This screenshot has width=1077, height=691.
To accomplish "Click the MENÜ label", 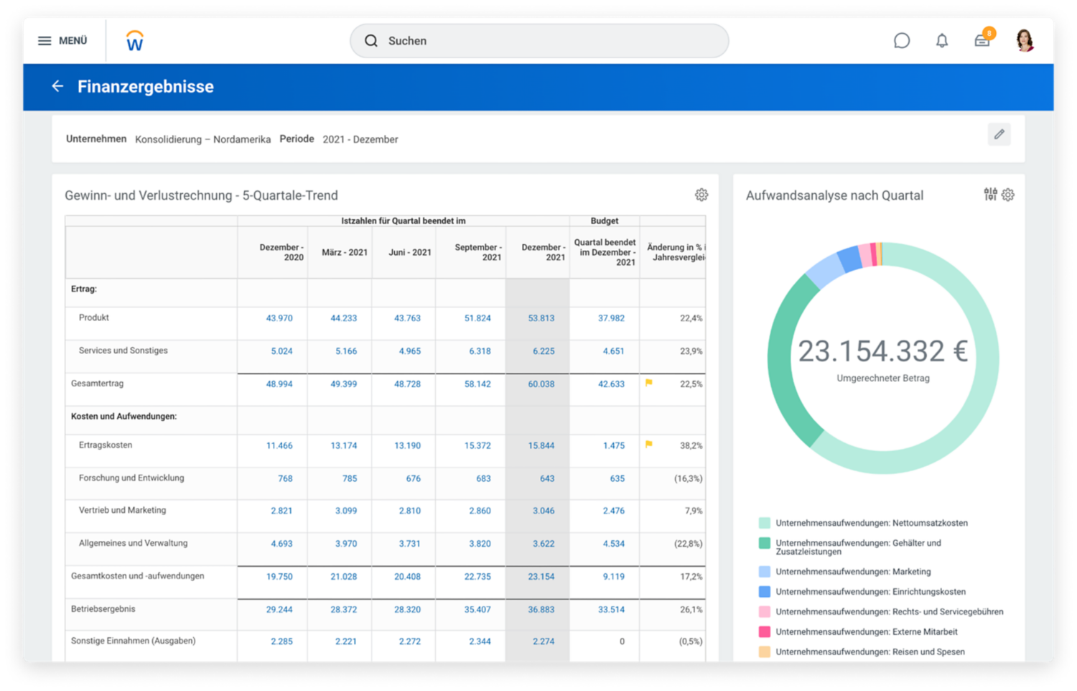I will 73,41.
